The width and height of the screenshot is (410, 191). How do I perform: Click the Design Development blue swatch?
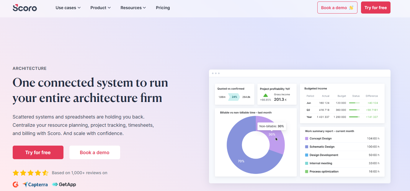pos(307,155)
